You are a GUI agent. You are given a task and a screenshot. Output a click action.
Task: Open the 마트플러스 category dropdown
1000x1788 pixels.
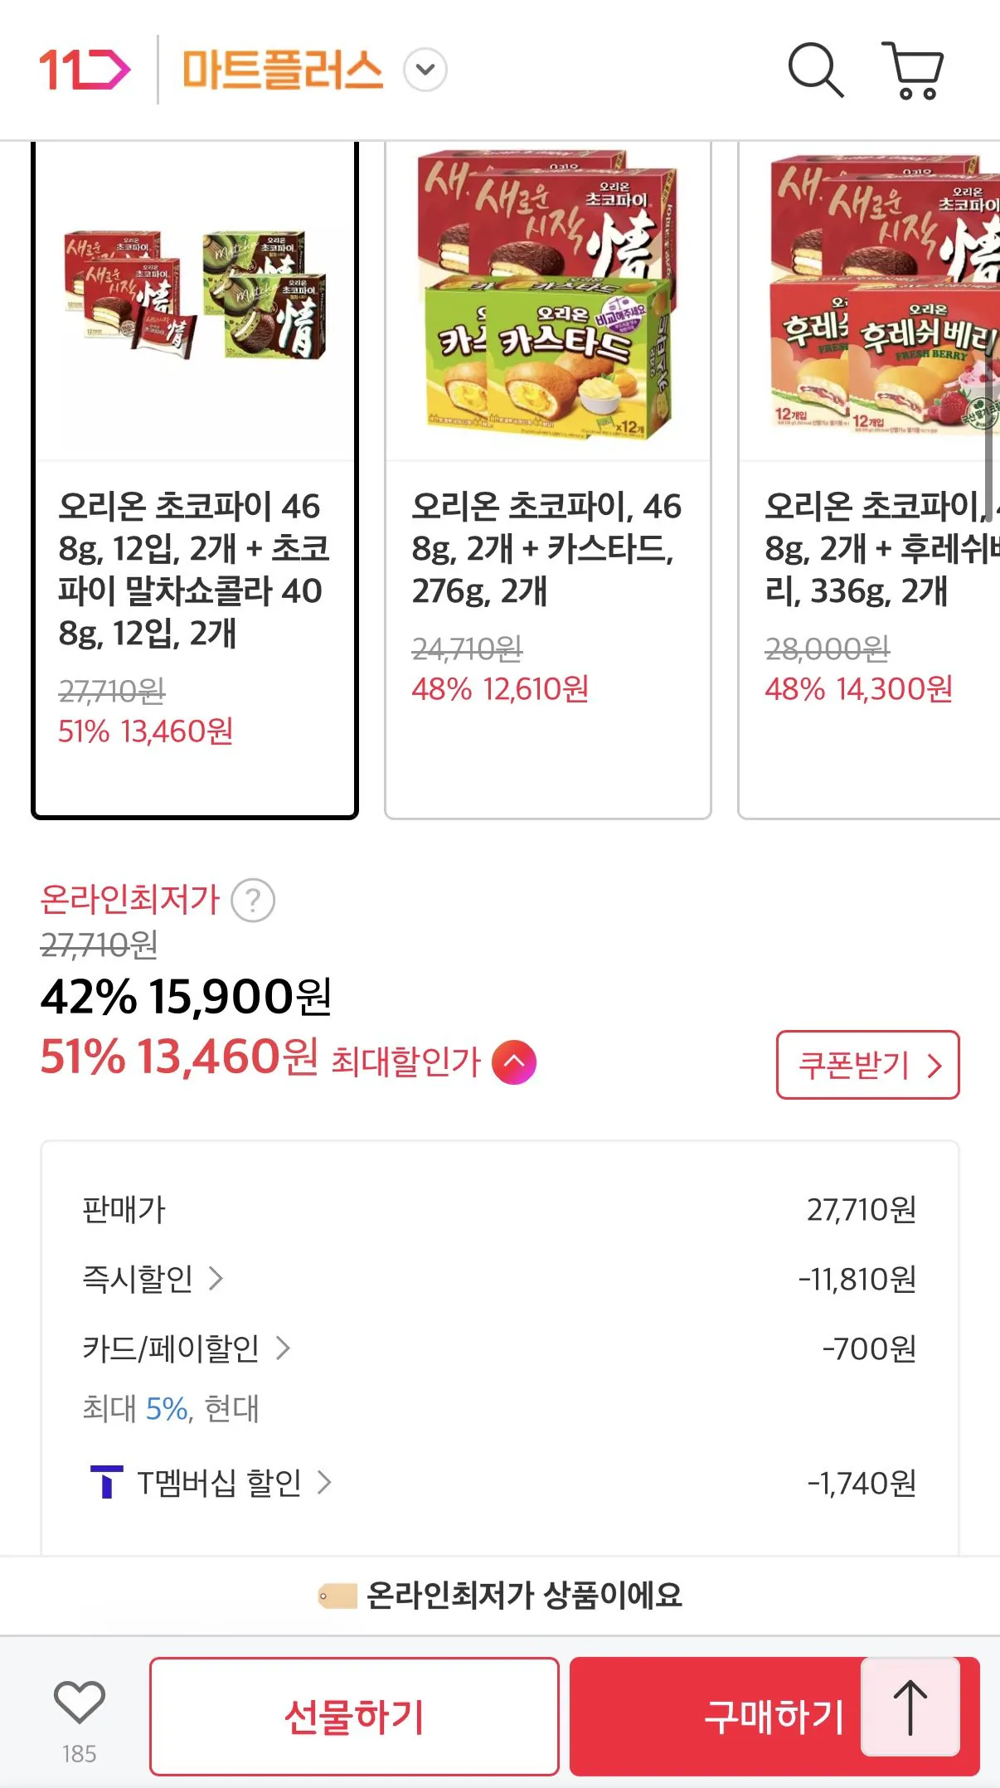pos(424,70)
